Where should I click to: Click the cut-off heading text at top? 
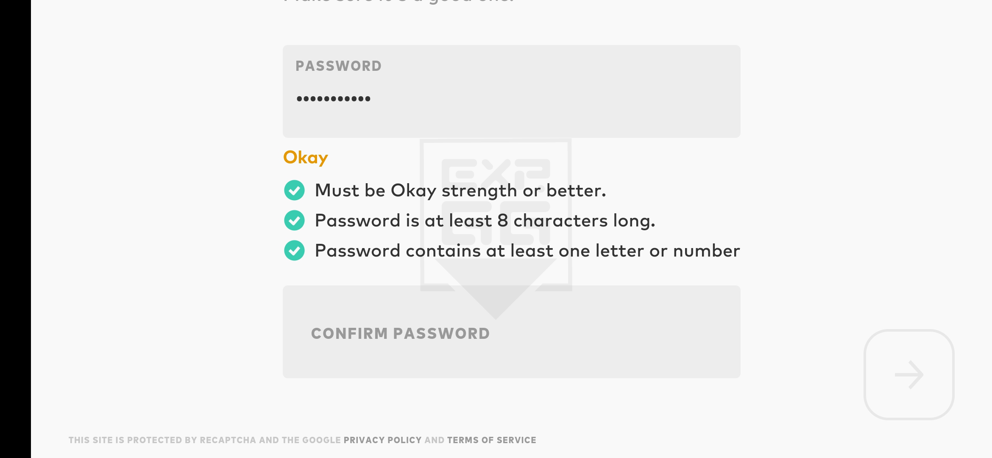[x=398, y=1]
